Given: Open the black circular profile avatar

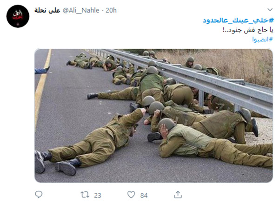Looking at the screenshot, I should tap(18, 16).
